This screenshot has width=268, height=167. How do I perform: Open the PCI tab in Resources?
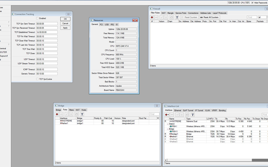[101, 25]
